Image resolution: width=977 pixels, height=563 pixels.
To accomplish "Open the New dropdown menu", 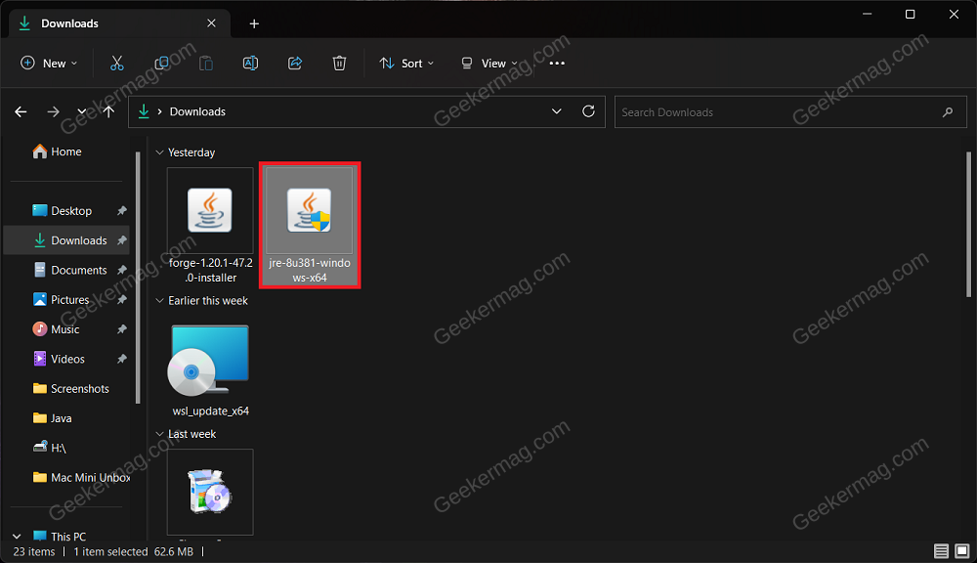I will (x=49, y=63).
